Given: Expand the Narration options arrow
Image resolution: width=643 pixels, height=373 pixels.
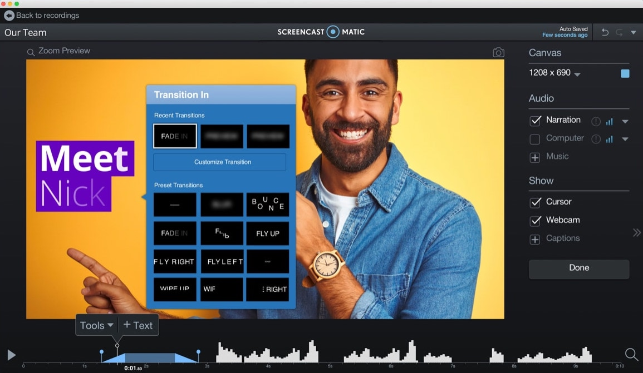Looking at the screenshot, I should 625,121.
